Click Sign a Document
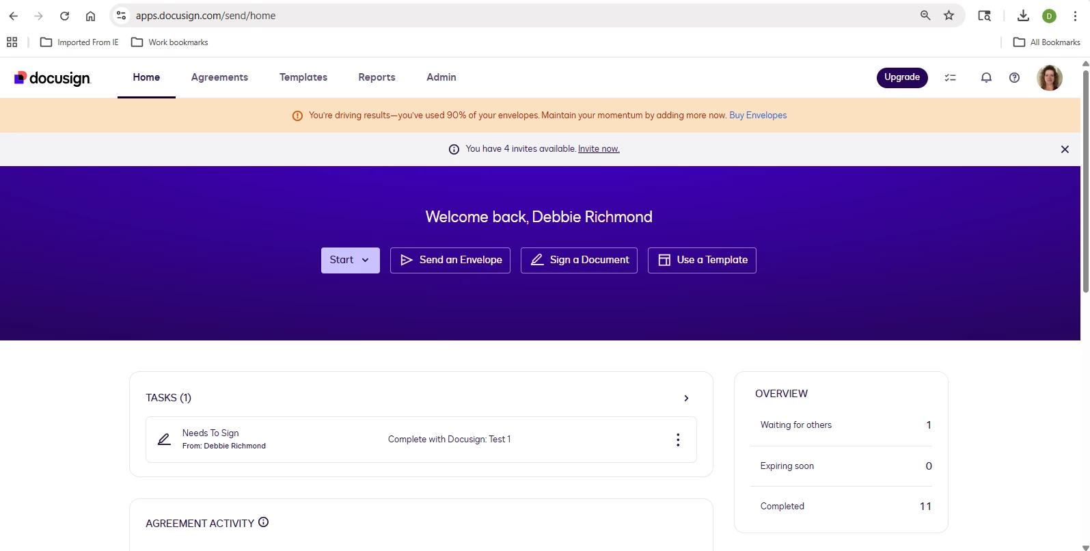Screen dimensions: 1090x551 click(x=579, y=260)
